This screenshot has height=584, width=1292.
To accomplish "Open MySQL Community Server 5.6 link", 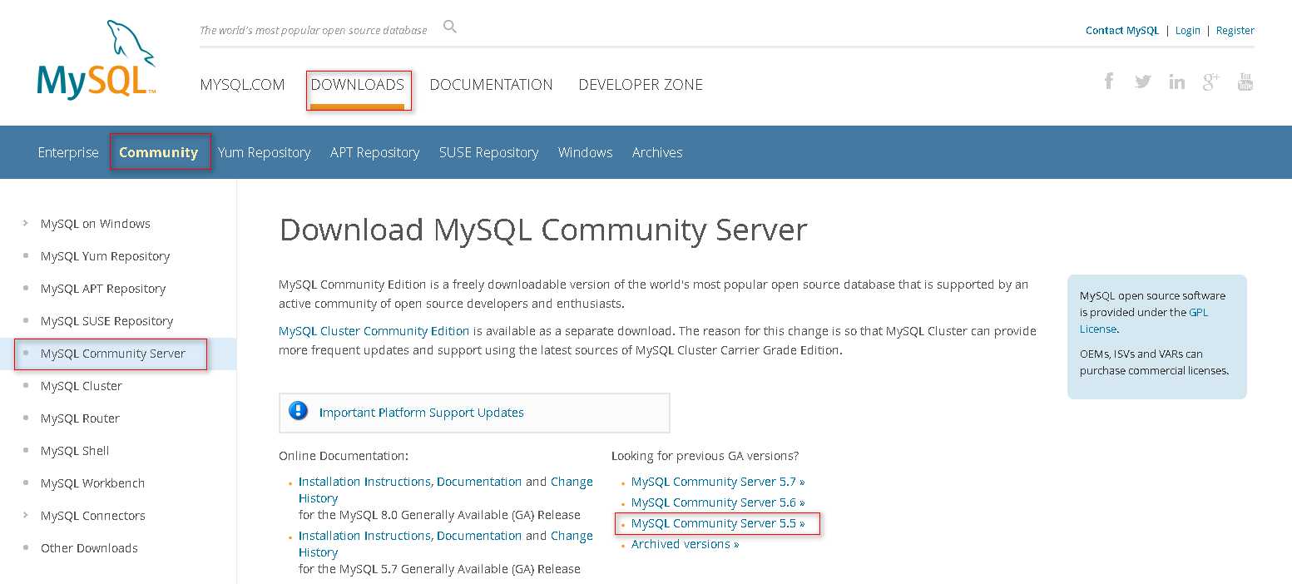I will (718, 502).
